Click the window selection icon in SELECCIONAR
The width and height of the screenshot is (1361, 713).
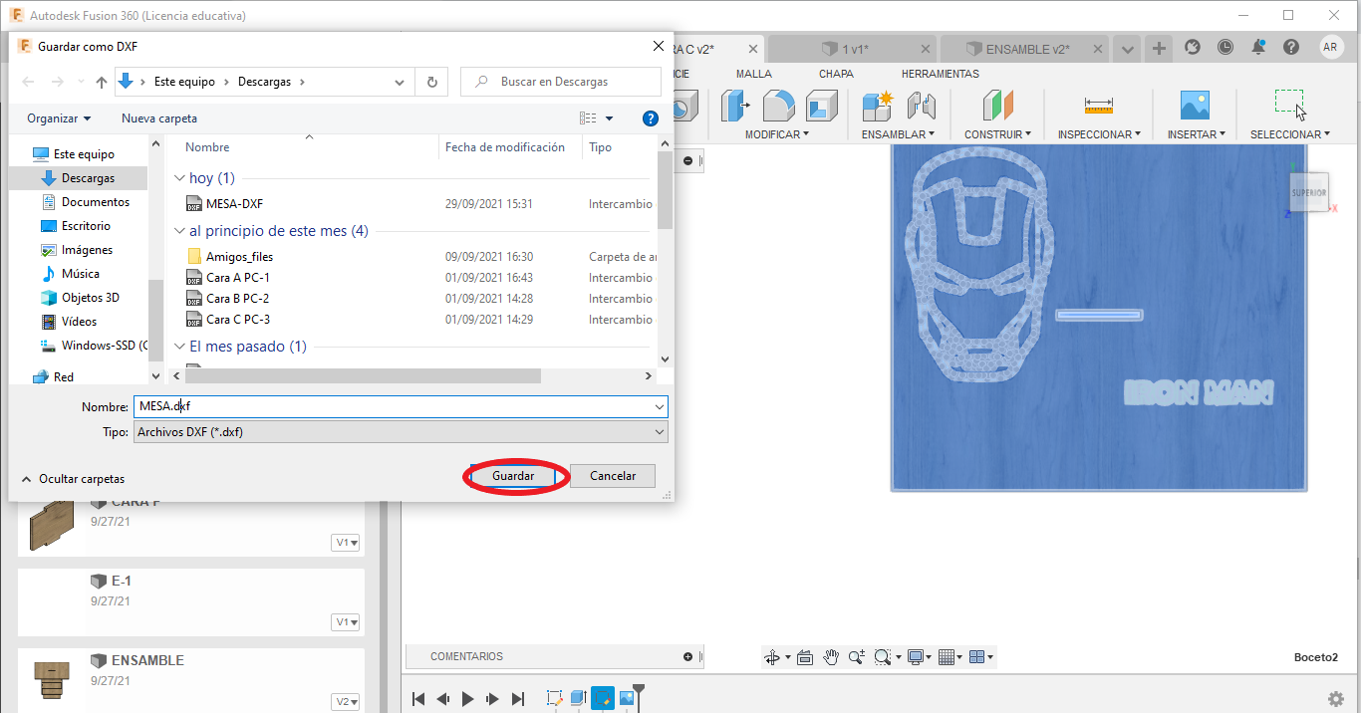[1289, 104]
